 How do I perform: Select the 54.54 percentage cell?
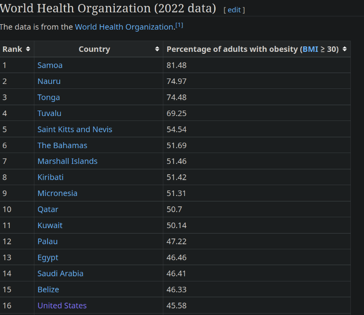(x=256, y=129)
